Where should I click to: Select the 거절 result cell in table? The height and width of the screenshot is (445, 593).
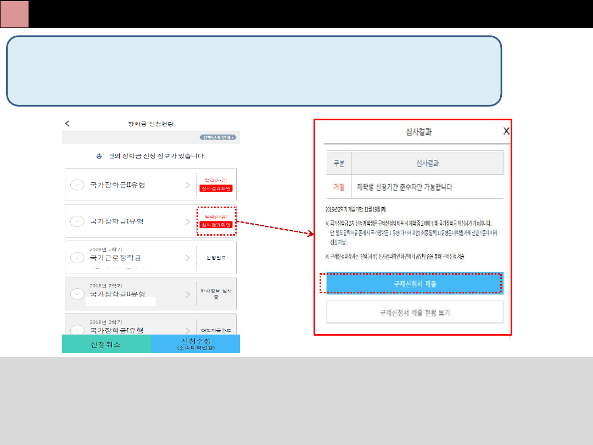339,187
